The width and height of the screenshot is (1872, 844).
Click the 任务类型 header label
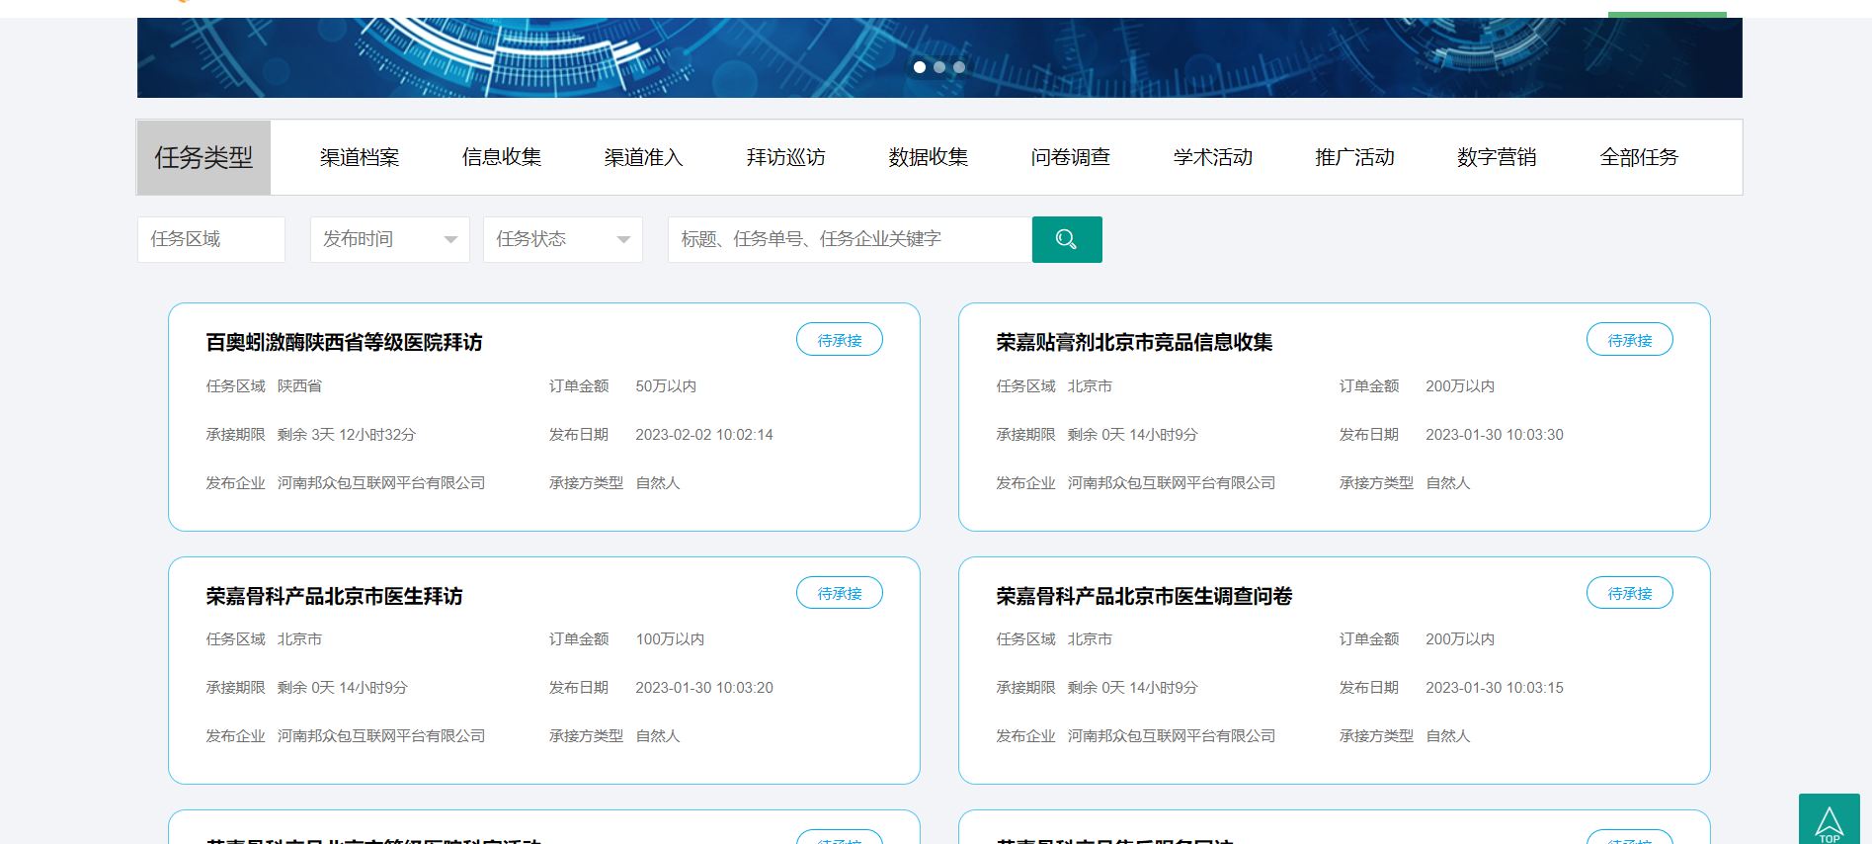coord(203,157)
